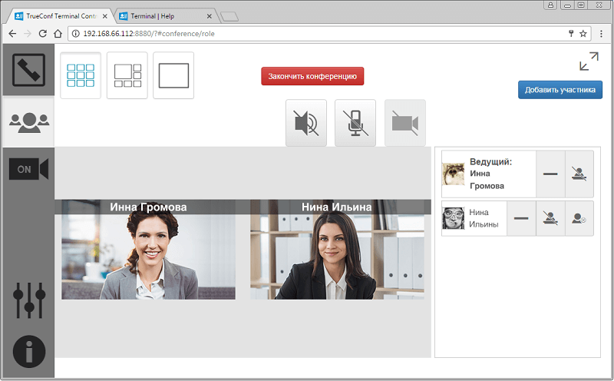Toggle the microphone mute button
This screenshot has height=381, width=614.
point(355,123)
